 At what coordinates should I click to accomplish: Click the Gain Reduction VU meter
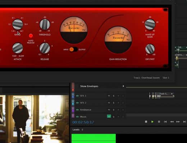tap(118, 40)
